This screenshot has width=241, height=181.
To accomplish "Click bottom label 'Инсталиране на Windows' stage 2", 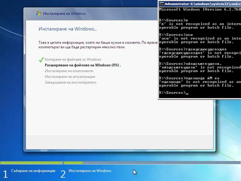I will 90,171.
